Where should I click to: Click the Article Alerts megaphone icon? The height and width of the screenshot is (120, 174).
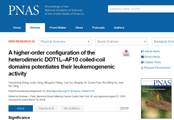click(142, 51)
